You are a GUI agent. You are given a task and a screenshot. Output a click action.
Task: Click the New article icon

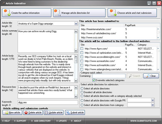(7, 112)
